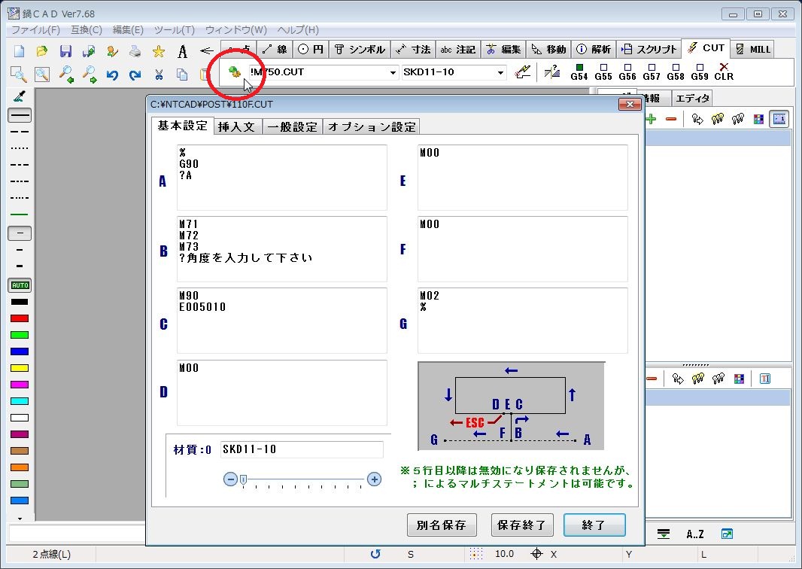Viewport: 802px width, 569px height.
Task: Check the G59 work offset box
Action: (700, 67)
